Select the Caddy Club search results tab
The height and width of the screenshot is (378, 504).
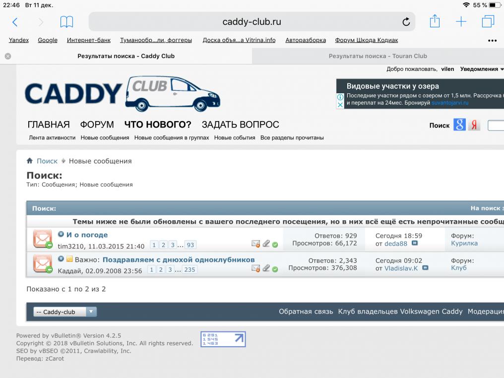coord(126,56)
